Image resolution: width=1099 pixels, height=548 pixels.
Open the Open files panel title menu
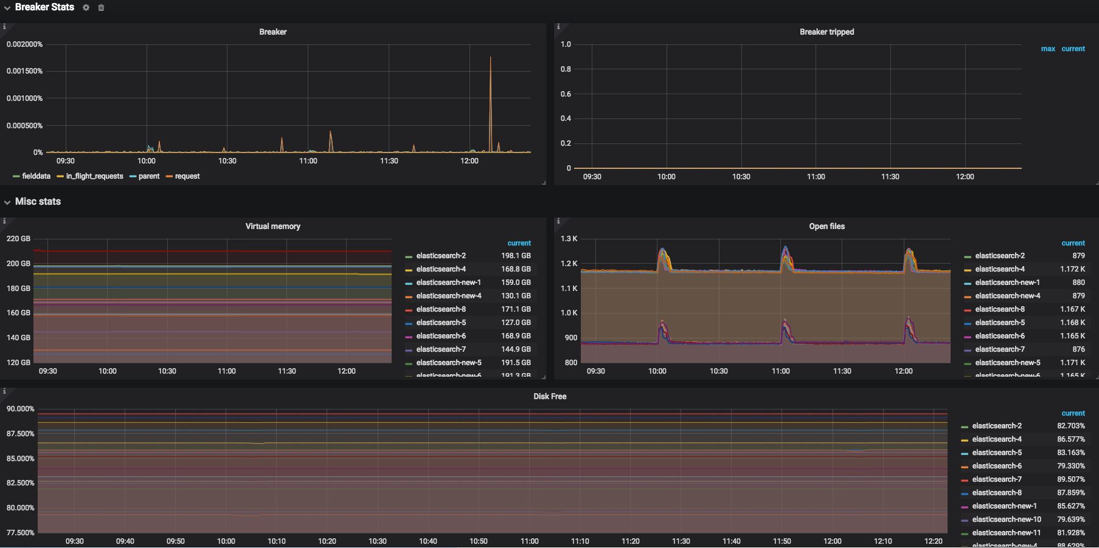point(827,226)
